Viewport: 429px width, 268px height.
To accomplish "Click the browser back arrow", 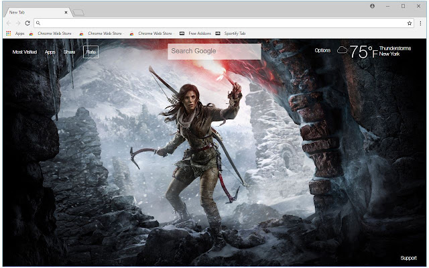I will (9, 23).
